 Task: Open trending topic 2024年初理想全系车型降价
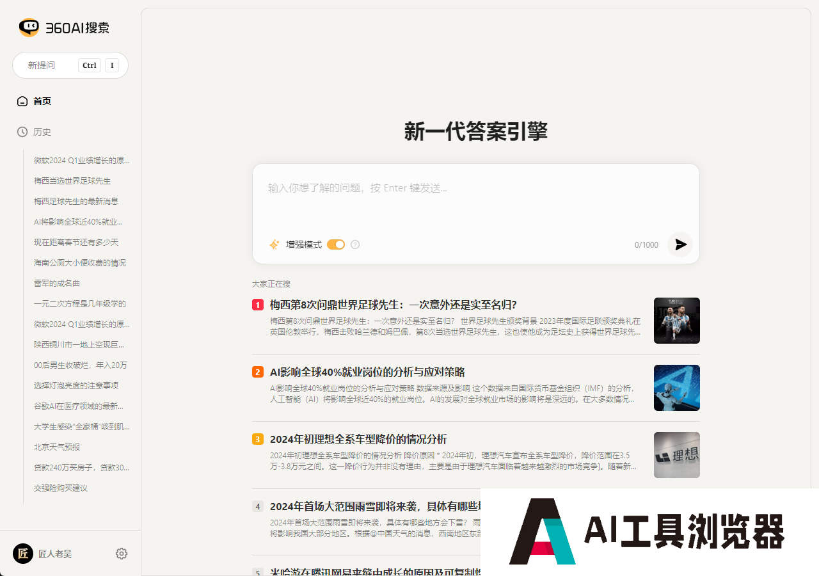point(358,439)
